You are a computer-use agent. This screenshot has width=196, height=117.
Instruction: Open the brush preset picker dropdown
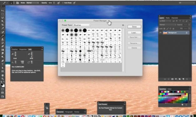(14, 3)
